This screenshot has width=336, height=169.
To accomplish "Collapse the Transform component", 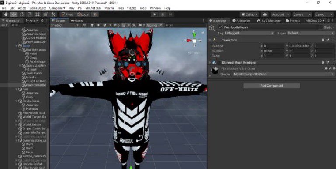I will pos(210,40).
